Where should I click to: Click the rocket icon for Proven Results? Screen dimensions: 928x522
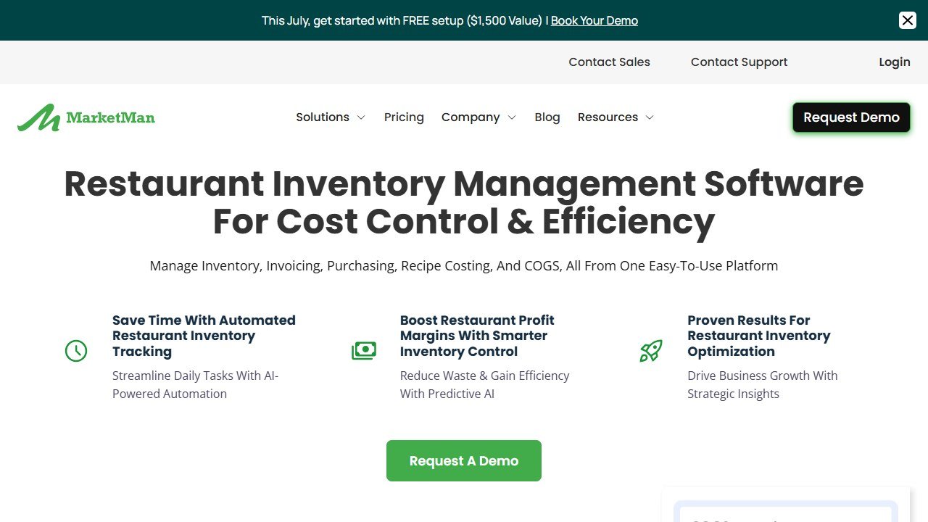[x=651, y=351]
